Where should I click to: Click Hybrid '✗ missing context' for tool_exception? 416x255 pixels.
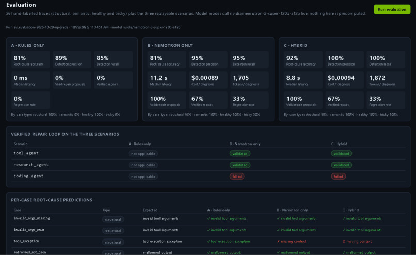tap(357, 241)
